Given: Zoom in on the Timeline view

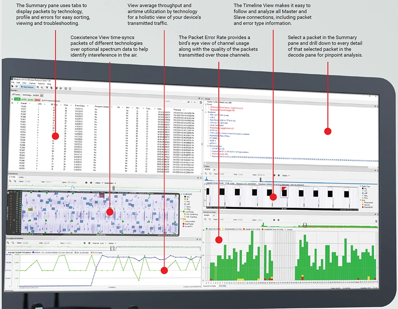Looking at the screenshot, I should [x=206, y=174].
